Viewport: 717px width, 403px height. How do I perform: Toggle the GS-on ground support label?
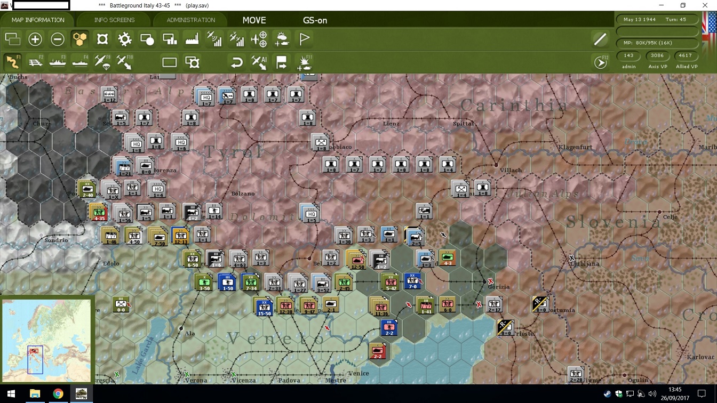click(x=315, y=20)
